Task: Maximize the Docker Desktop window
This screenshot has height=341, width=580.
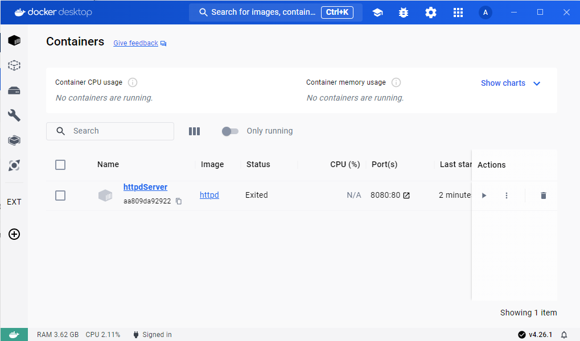Action: 540,12
